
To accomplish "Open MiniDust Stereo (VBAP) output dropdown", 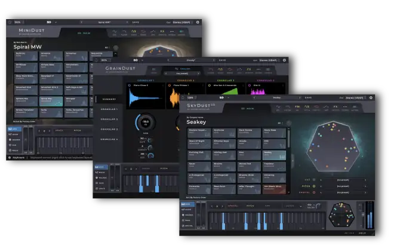I will coord(183,22).
